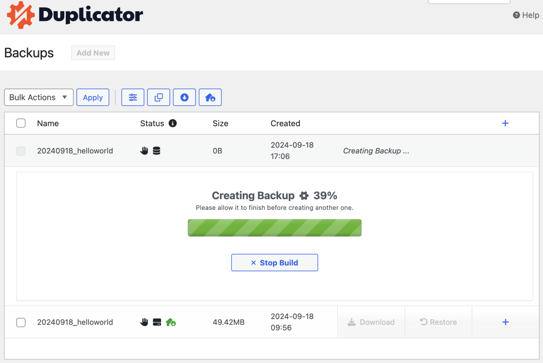
Task: Click the blue download-arrow toolbar icon
Action: pyautogui.click(x=184, y=97)
